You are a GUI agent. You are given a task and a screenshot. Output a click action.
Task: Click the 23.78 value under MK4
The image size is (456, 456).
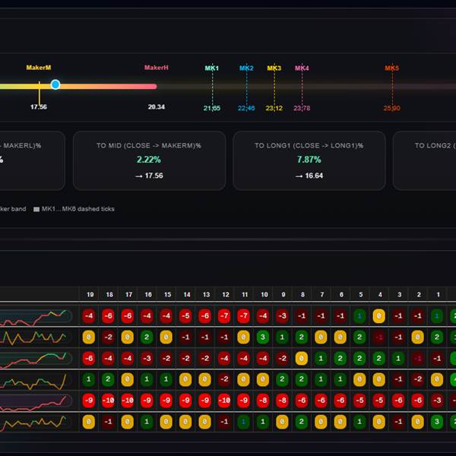click(302, 108)
